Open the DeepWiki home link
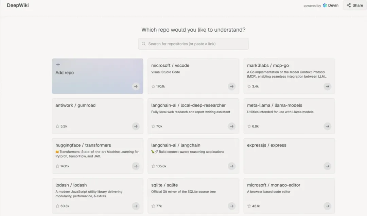 [18, 5]
